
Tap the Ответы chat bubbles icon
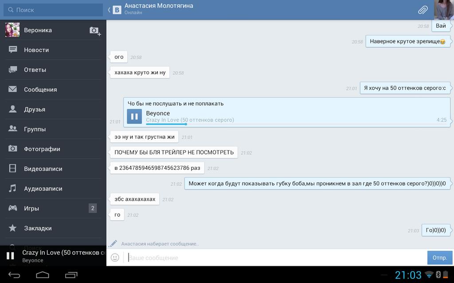[13, 69]
